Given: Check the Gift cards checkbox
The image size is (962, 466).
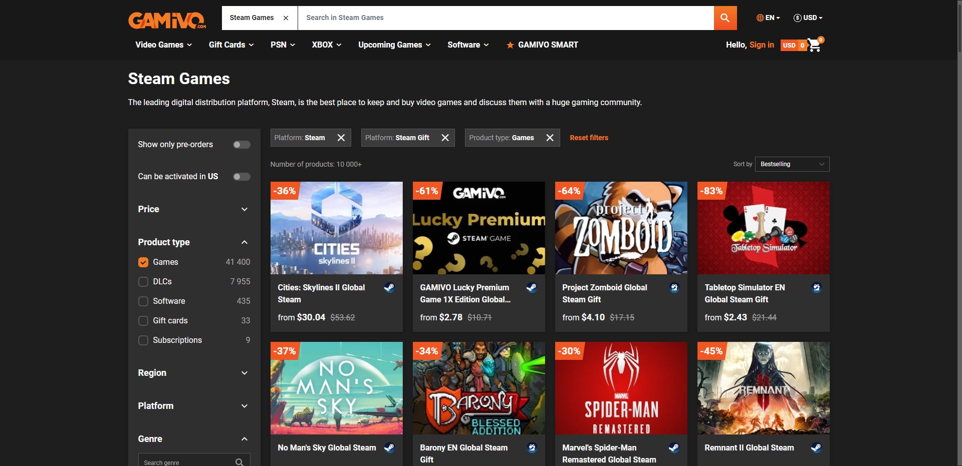Looking at the screenshot, I should click(x=143, y=321).
